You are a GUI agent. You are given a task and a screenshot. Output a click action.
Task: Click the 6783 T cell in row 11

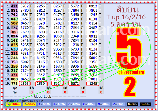coord(77,49)
